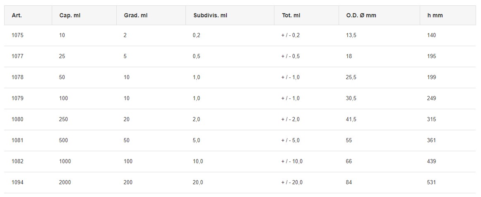
Task: Select article number 1078 cell
Action: coord(17,77)
